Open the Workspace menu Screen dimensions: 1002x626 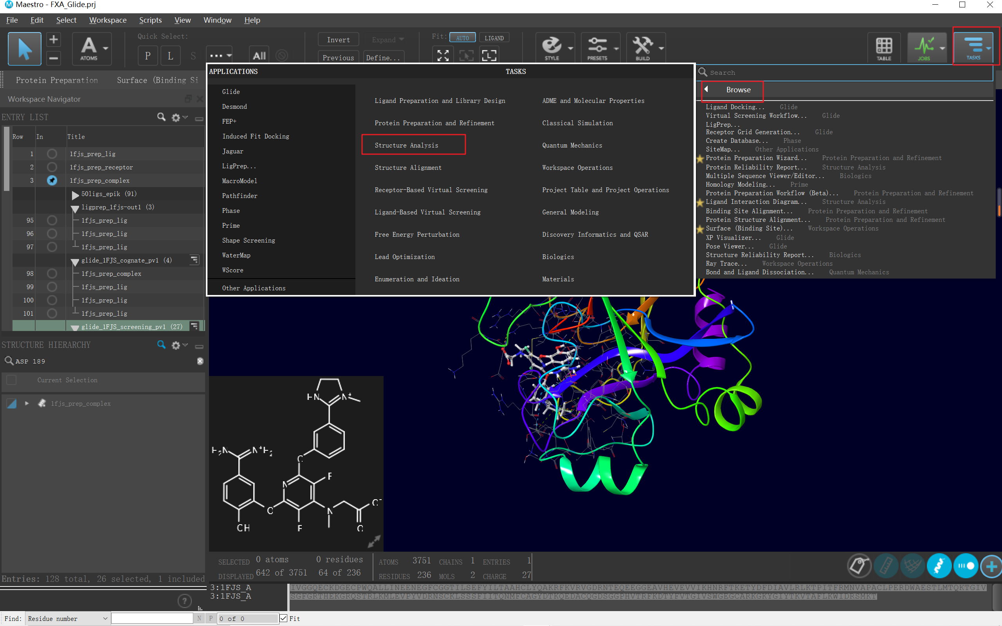tap(108, 20)
